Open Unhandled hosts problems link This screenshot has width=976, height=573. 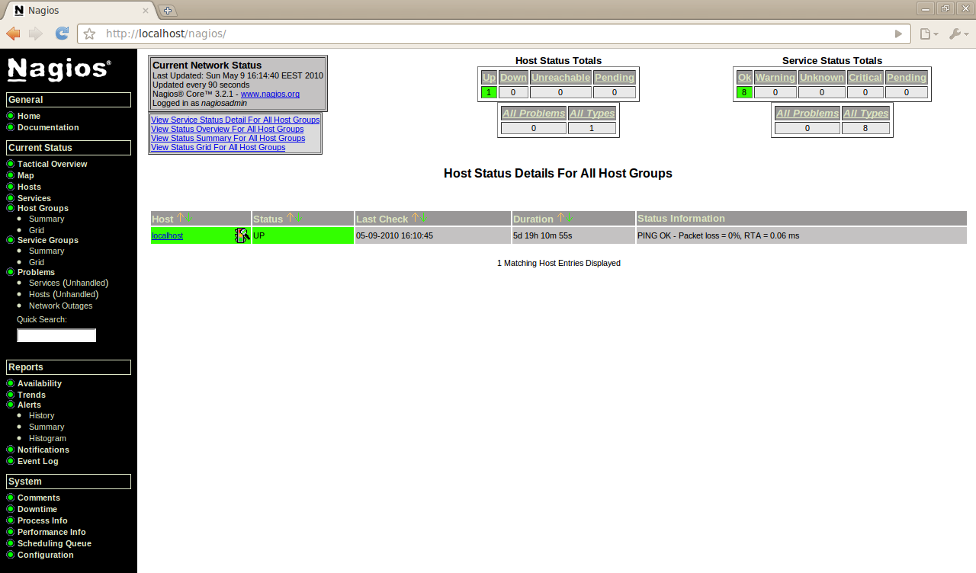click(75, 294)
